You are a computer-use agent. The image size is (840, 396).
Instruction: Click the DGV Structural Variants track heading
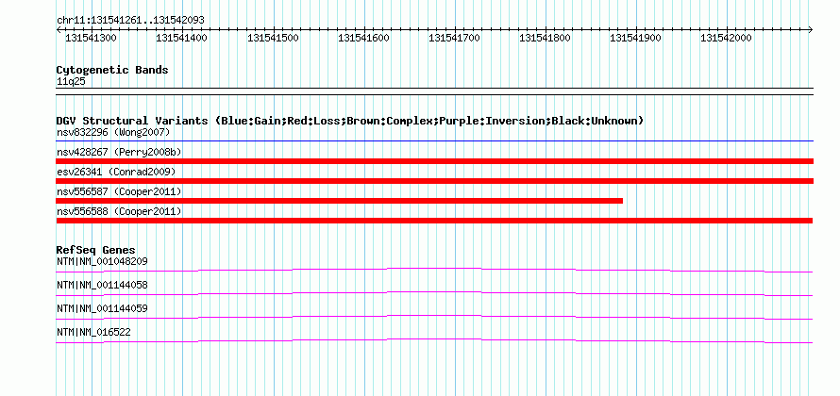click(350, 121)
